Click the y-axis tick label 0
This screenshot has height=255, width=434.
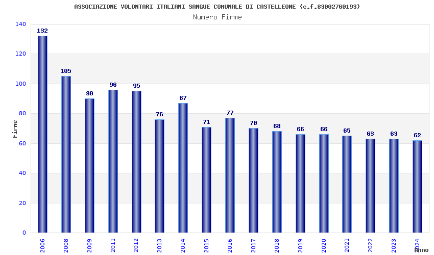(25, 233)
